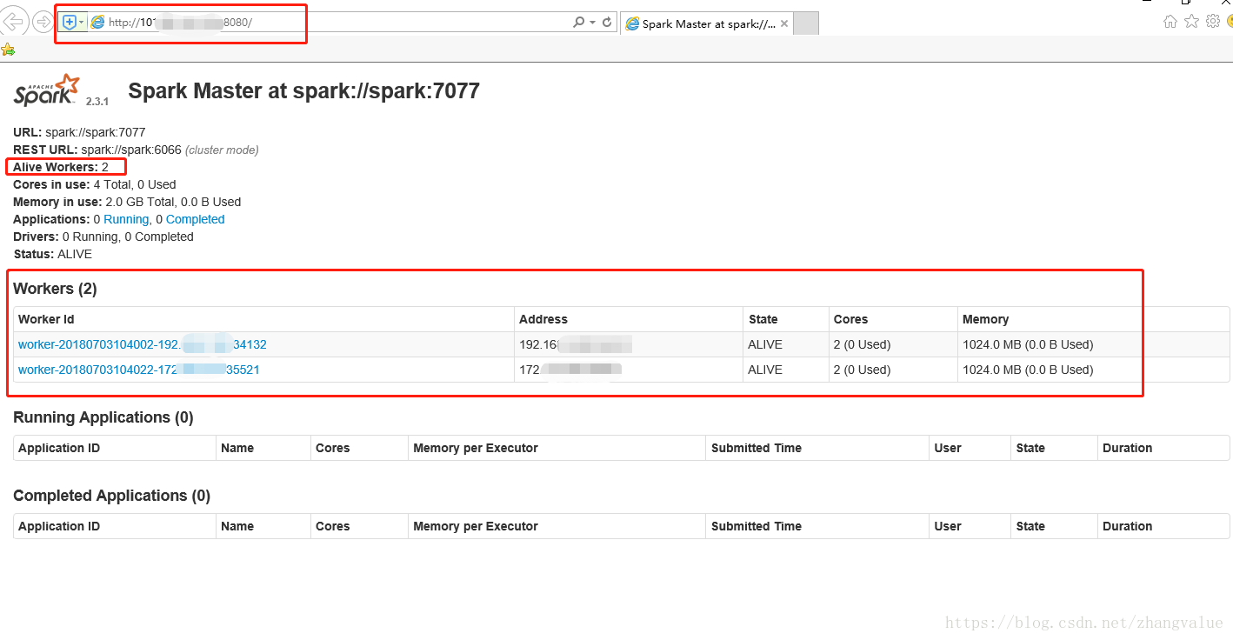Click the add to favorites bar star icon
This screenshot has height=640, width=1233.
click(8, 50)
